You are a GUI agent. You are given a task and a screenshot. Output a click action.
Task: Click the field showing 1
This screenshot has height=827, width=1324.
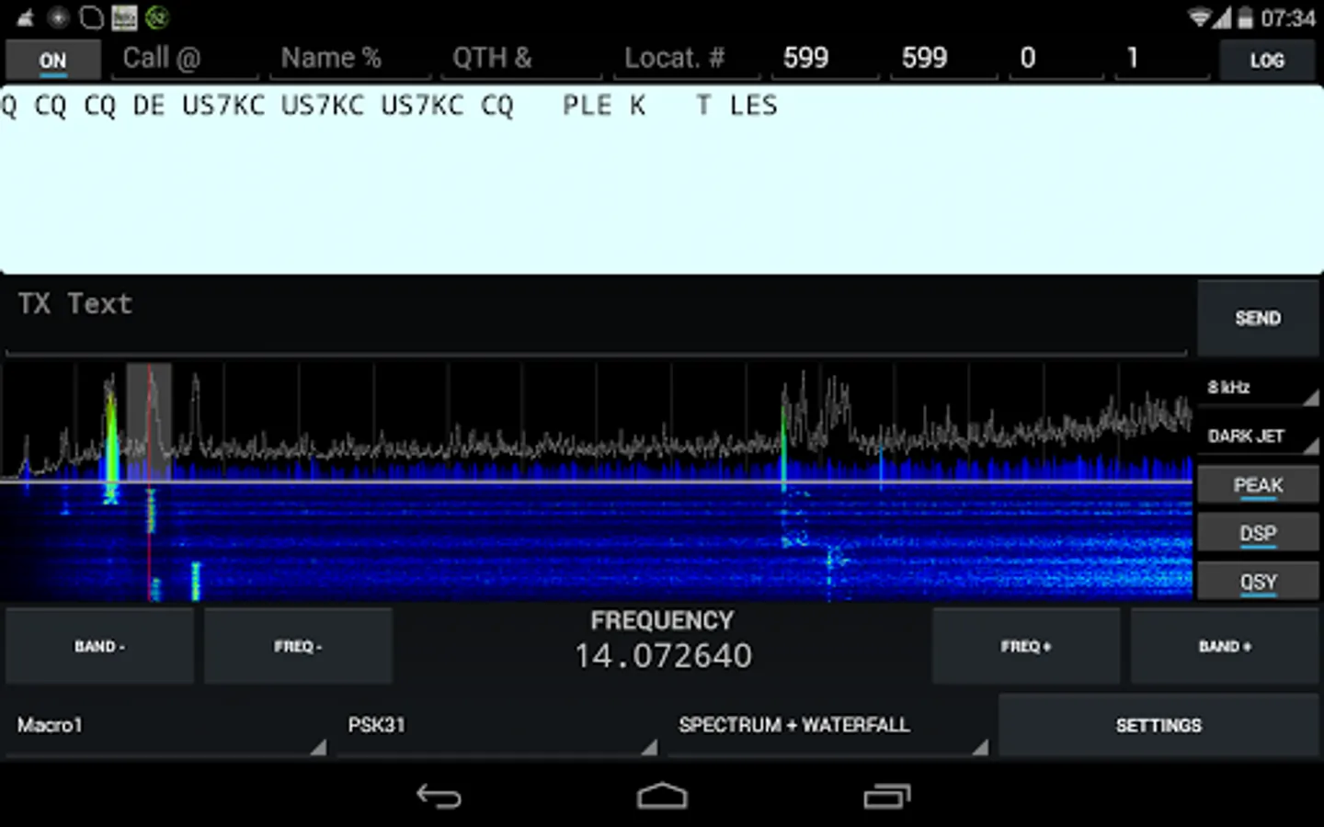tap(1162, 59)
